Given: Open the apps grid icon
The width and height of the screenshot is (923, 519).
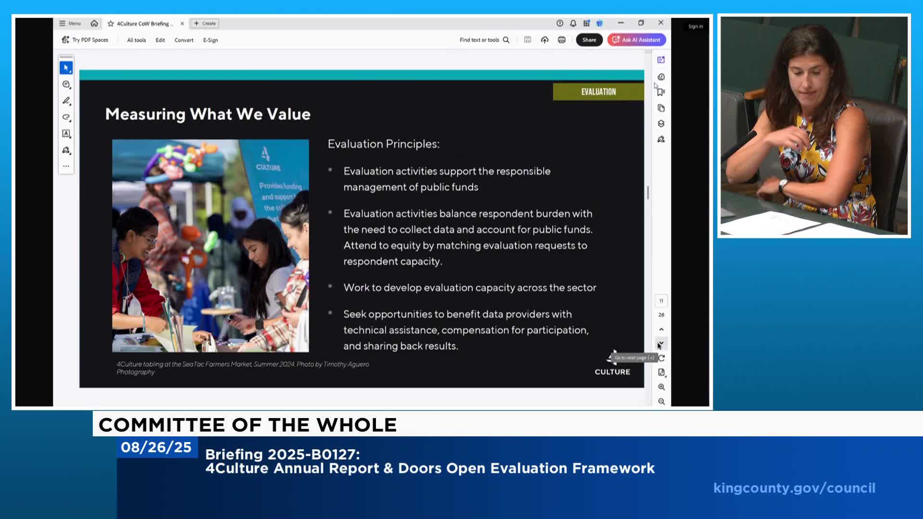Looking at the screenshot, I should (x=586, y=23).
